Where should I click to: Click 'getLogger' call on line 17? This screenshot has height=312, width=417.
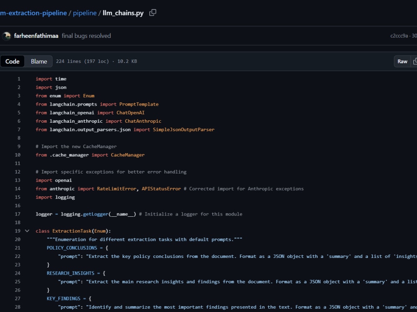coord(95,214)
